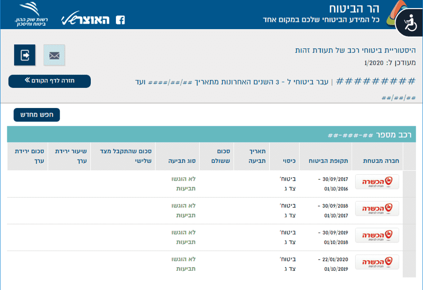Click the envelope email icon

(x=54, y=56)
